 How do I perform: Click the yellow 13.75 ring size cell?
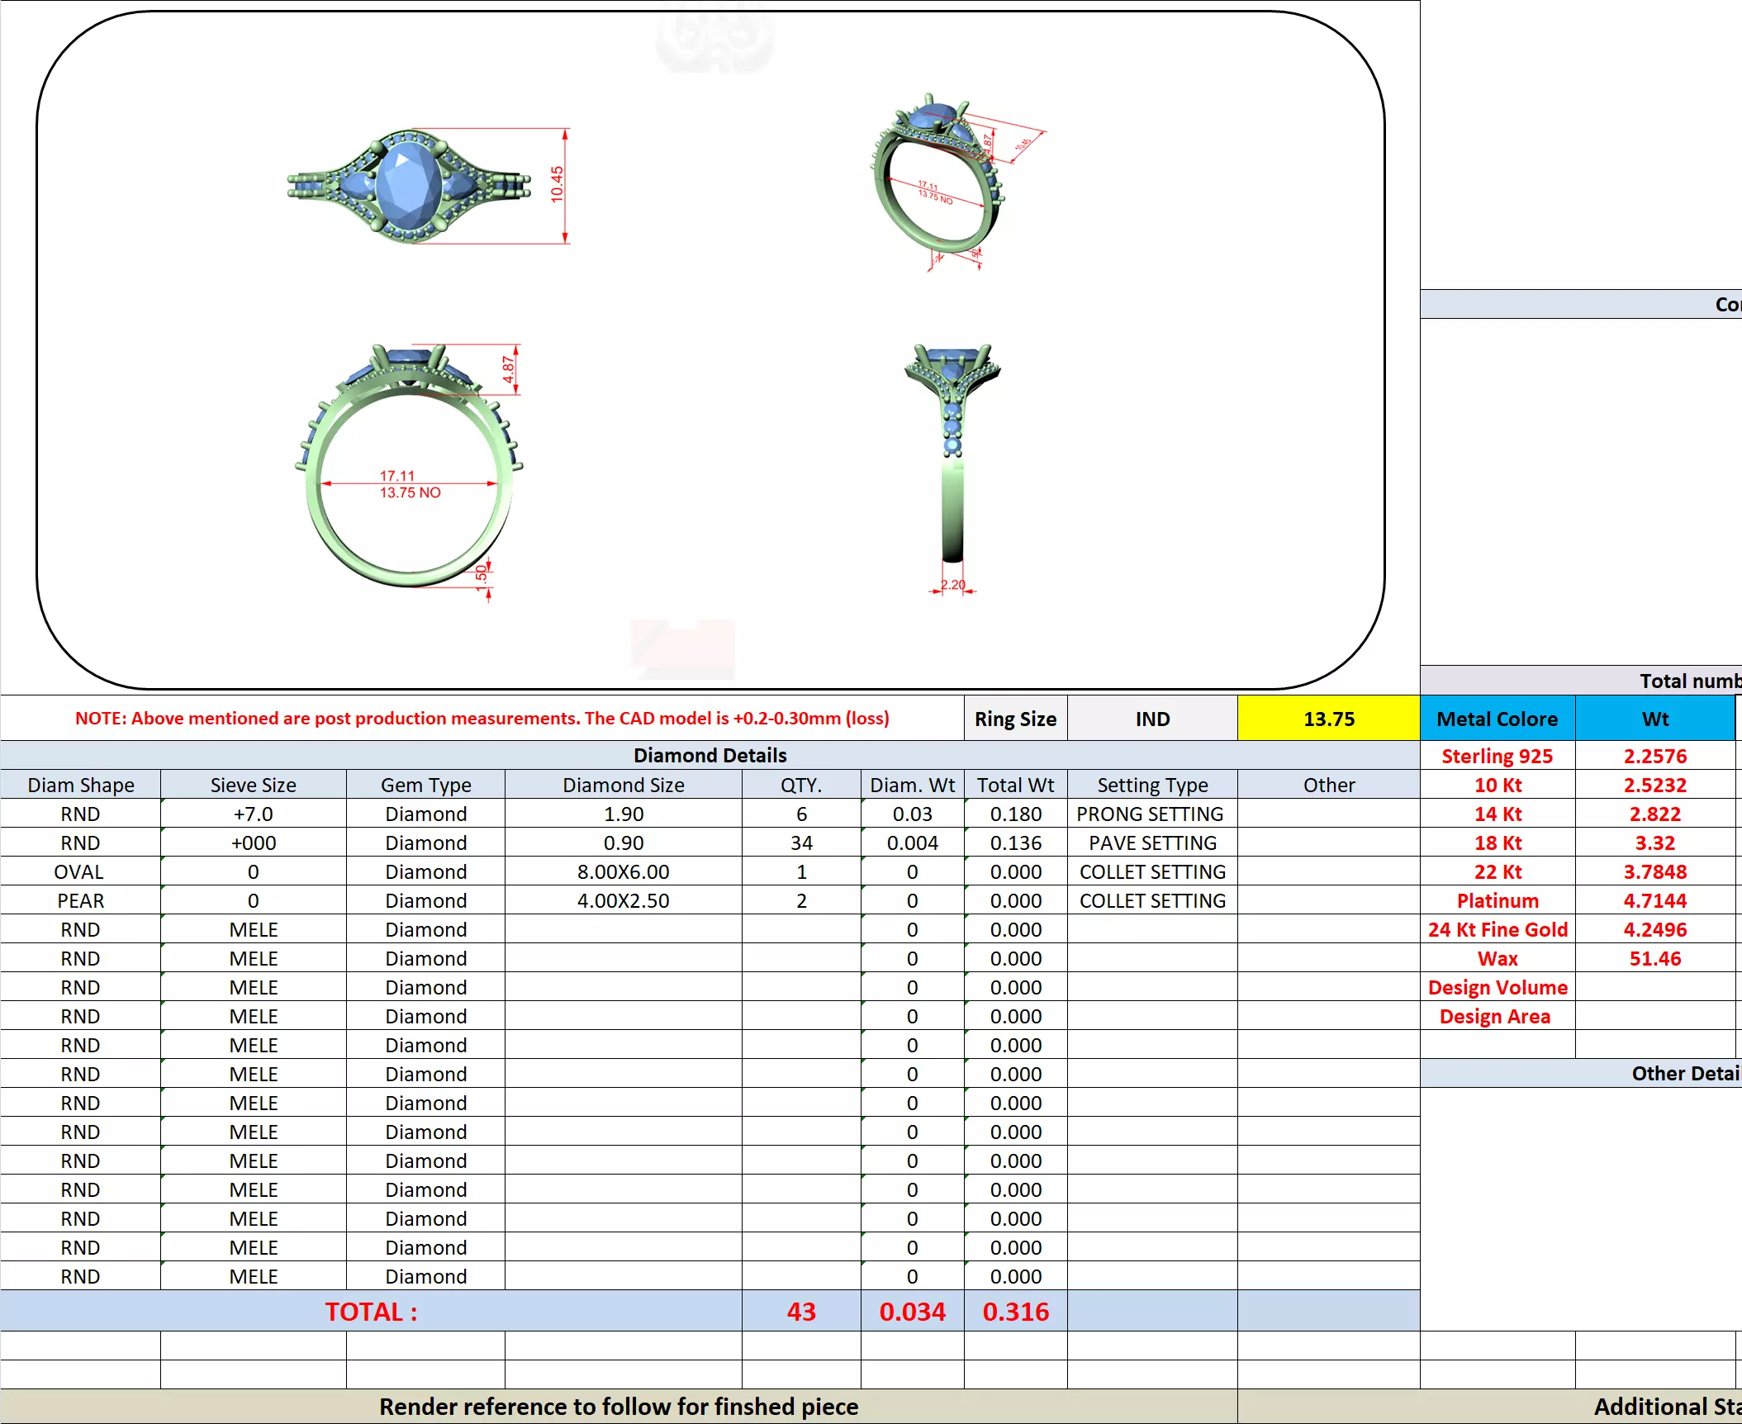1328,719
